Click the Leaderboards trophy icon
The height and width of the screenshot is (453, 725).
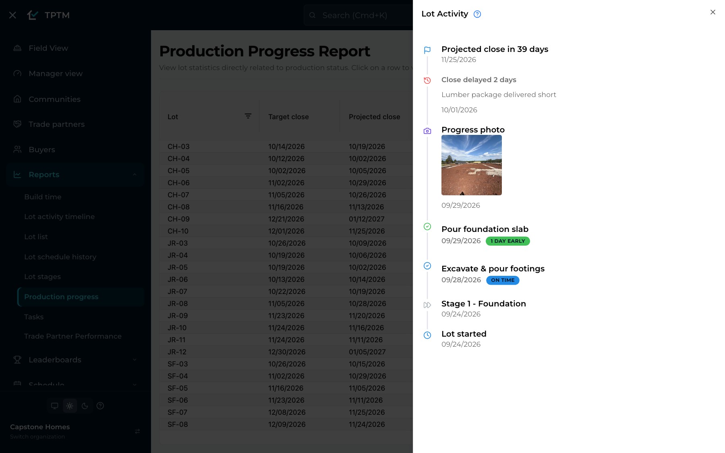point(17,360)
